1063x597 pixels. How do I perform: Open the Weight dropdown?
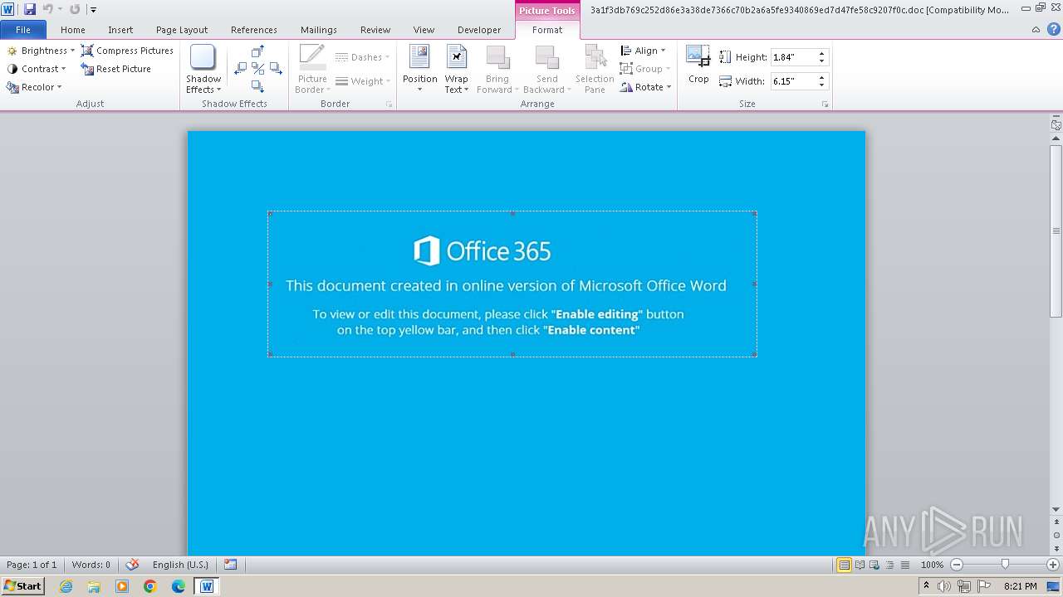coord(363,81)
